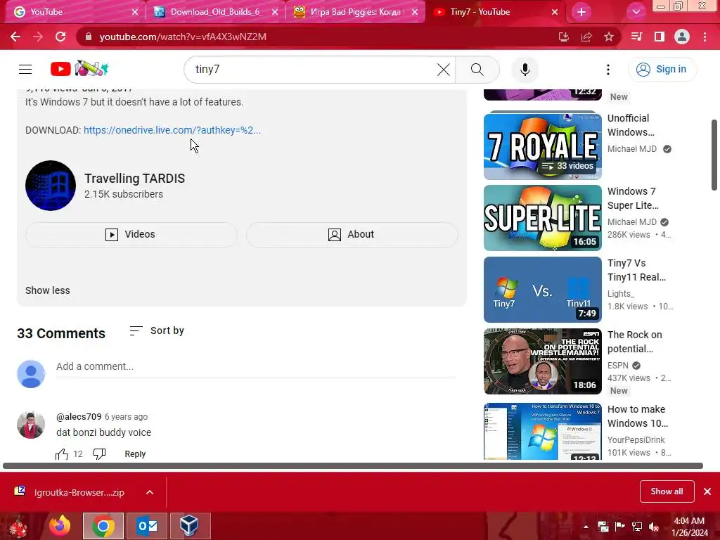The height and width of the screenshot is (540, 720).
Task: Open @alecs709 commenter profile
Action: pyautogui.click(x=79, y=416)
